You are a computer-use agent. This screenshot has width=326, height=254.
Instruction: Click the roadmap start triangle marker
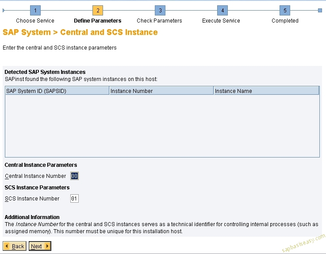click(4, 11)
